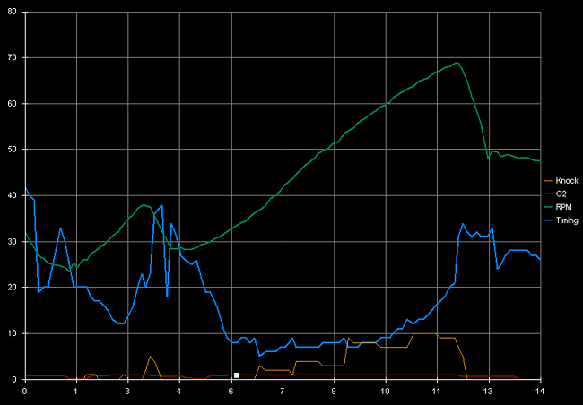Click the orange Knock line swatch in legend
Image resolution: width=583 pixels, height=405 pixels.
click(548, 180)
